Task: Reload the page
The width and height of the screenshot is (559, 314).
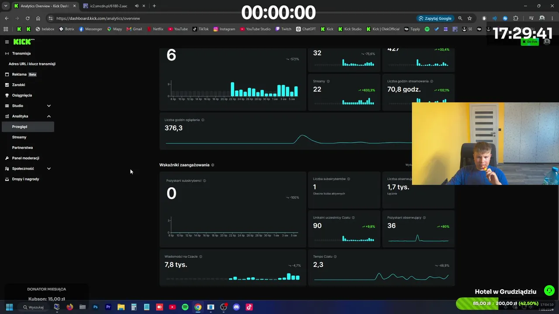Action: pos(28,18)
